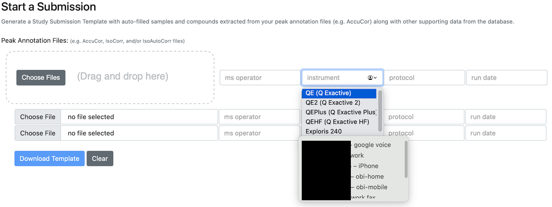Viewport: 552px width, 207px height.
Task: Focus the top protocol input field
Action: click(424, 78)
